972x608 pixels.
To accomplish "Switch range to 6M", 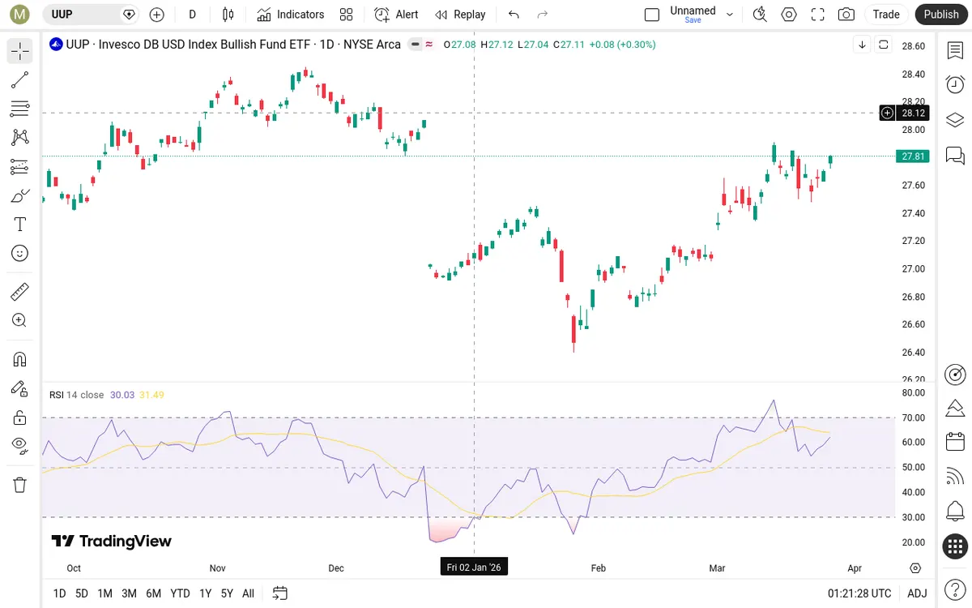I will (153, 593).
